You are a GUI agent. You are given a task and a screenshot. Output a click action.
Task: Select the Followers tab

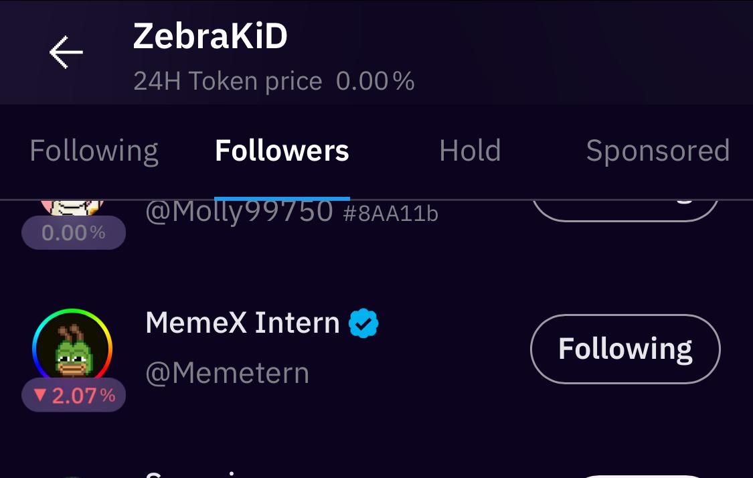[x=282, y=151]
